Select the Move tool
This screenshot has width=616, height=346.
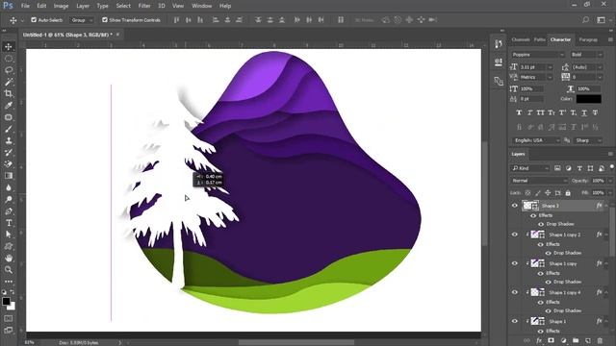(9, 47)
